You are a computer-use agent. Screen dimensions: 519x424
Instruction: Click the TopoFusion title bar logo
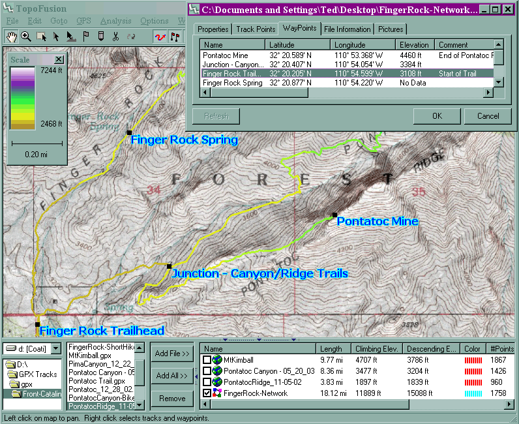(x=9, y=8)
